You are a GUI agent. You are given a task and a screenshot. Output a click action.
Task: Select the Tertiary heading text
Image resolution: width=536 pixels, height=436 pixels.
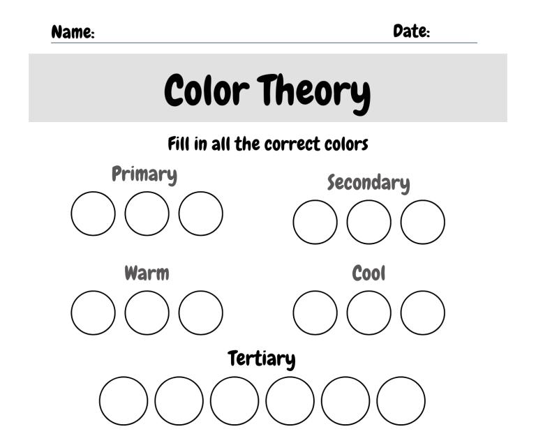click(262, 359)
